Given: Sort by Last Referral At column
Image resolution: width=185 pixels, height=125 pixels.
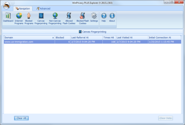Looking at the screenshot, I should [86, 38].
